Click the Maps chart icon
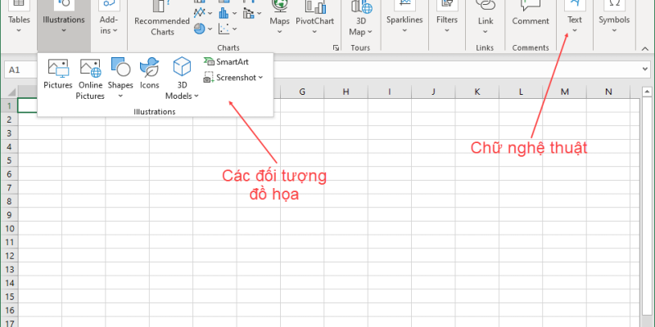The height and width of the screenshot is (327, 655). [280, 18]
